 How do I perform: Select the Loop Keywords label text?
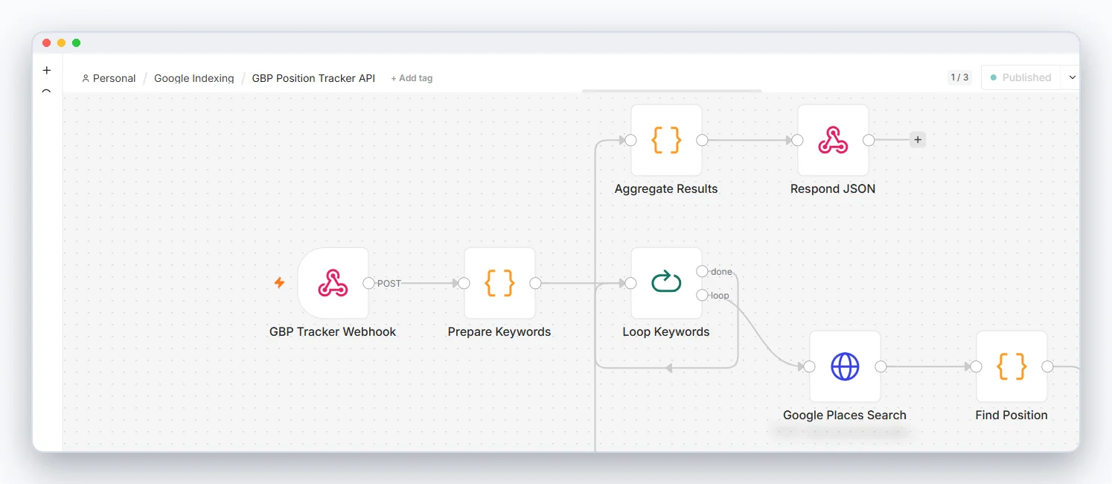pyautogui.click(x=666, y=332)
